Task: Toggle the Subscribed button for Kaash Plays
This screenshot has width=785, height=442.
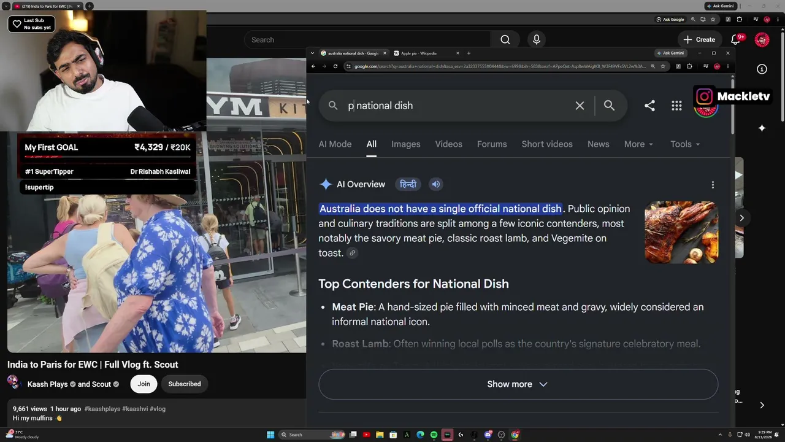Action: click(x=185, y=384)
